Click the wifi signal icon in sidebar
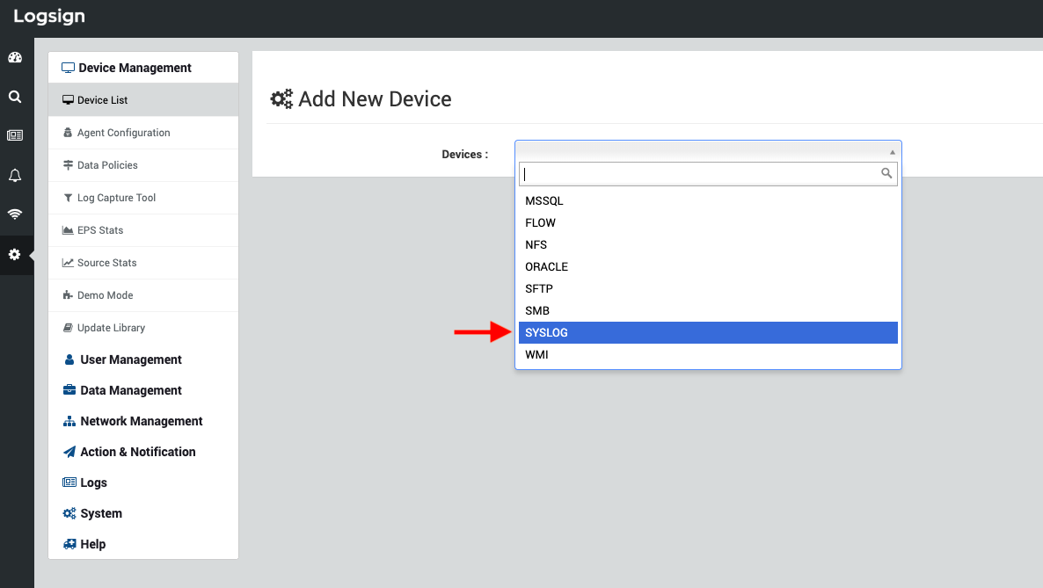The width and height of the screenshot is (1043, 588). click(x=15, y=214)
